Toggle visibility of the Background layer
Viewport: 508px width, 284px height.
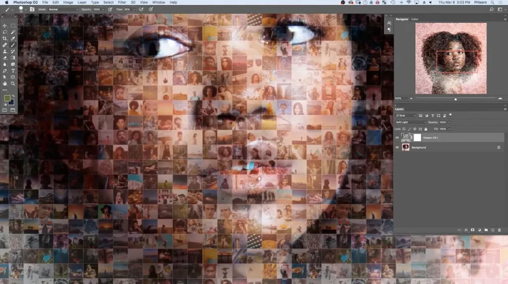[x=397, y=147]
